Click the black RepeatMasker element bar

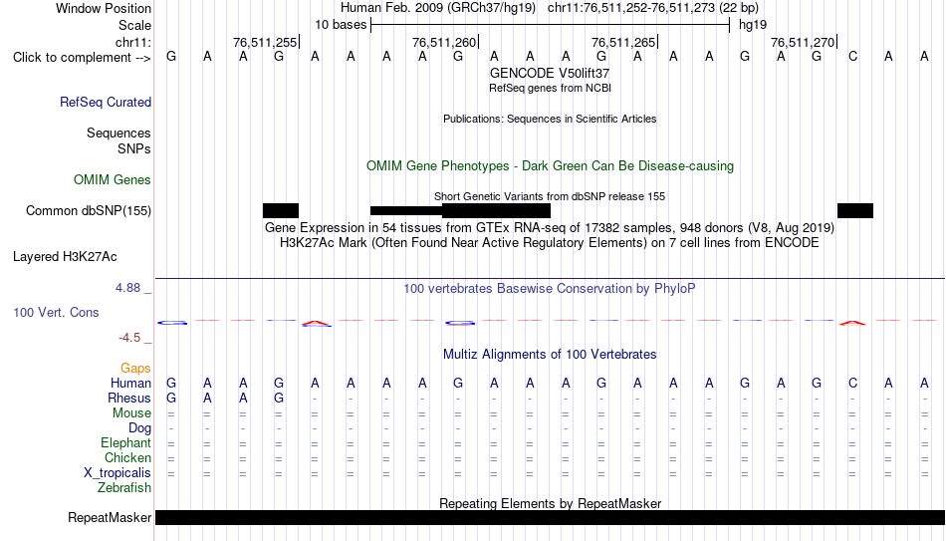click(551, 517)
